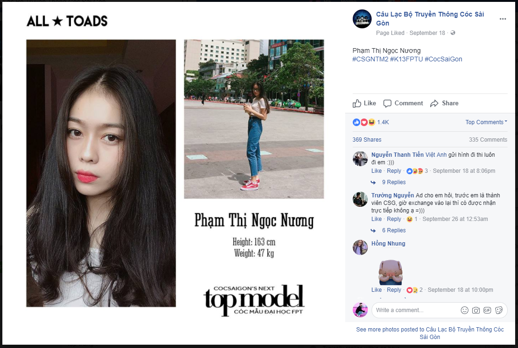Insert a GIF via the GIF icon
Image resolution: width=518 pixels, height=348 pixels.
click(x=487, y=310)
